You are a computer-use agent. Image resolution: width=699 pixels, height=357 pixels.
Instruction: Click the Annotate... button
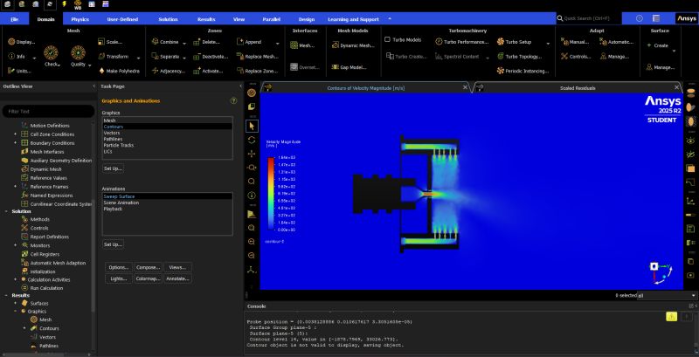(x=177, y=278)
